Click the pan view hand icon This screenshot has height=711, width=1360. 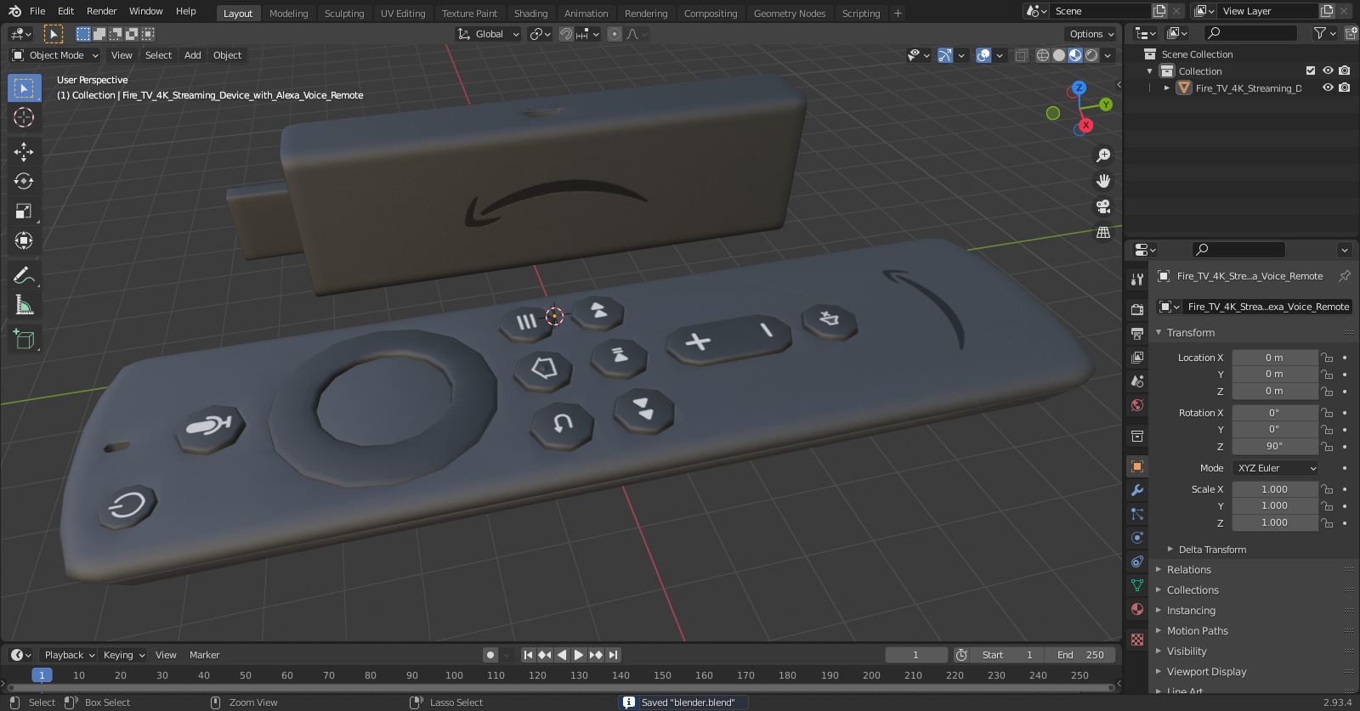click(x=1103, y=181)
